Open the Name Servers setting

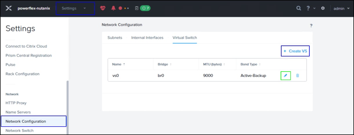click(x=18, y=112)
